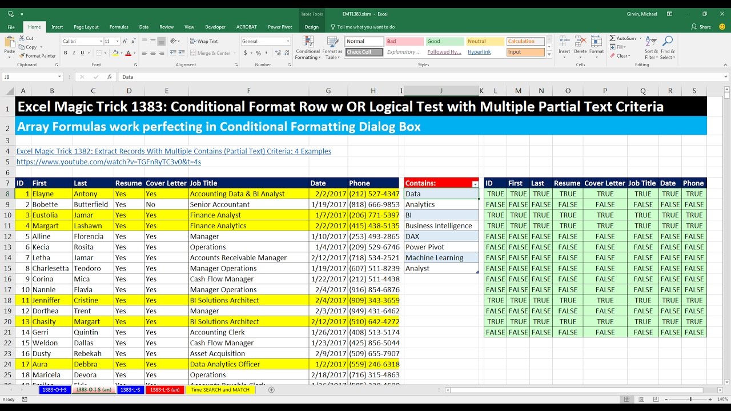731x411 pixels.
Task: Apply the Neutral cell style
Action: [485, 41]
